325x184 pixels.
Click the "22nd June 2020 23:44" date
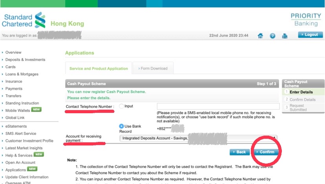[228, 35]
